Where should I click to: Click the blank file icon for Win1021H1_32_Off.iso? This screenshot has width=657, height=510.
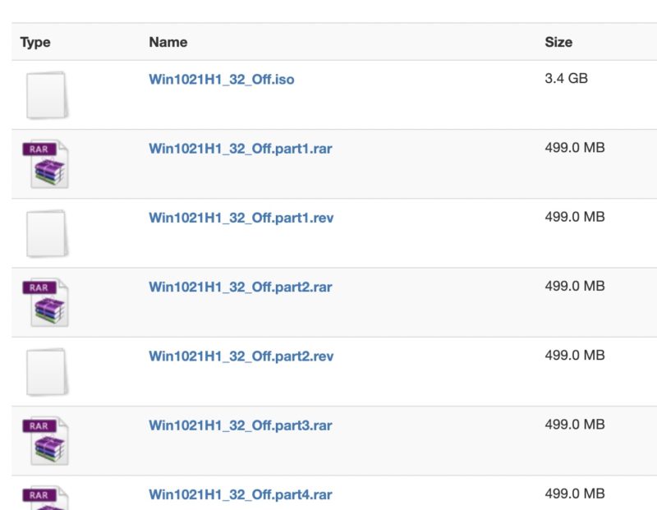pyautogui.click(x=46, y=94)
